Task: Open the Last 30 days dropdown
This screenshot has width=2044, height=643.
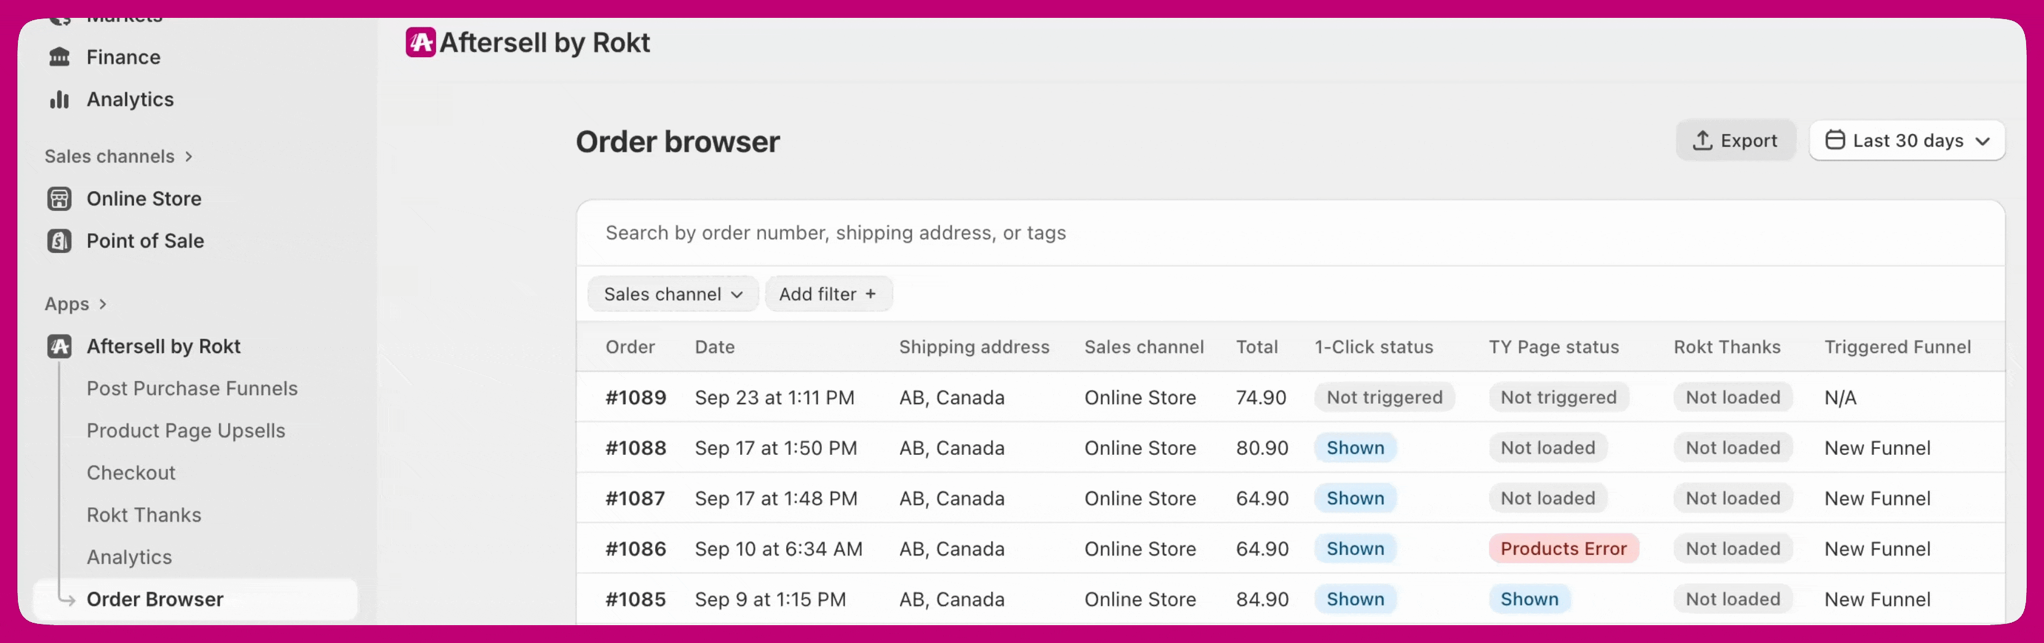Action: [1907, 141]
